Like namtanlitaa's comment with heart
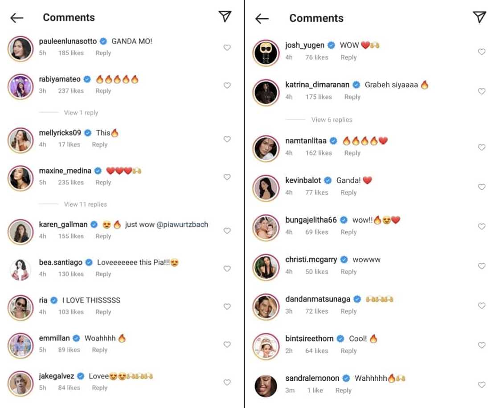 (482, 147)
